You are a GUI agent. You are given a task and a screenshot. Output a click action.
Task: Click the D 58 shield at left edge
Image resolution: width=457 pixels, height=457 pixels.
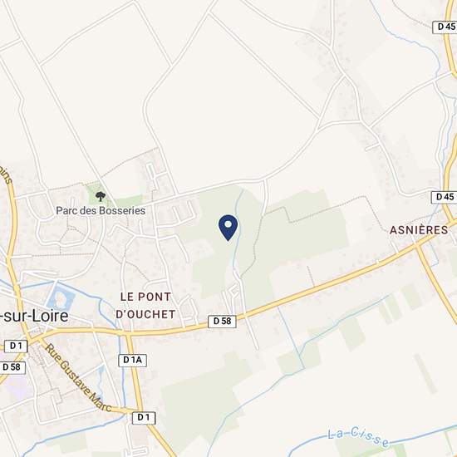tap(12, 367)
